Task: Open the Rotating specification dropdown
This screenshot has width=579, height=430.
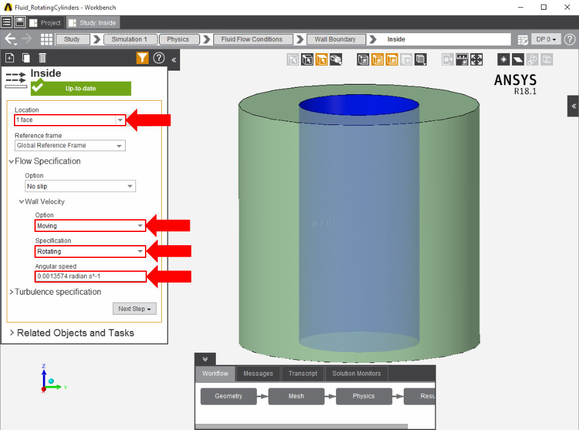Action: tap(91, 251)
